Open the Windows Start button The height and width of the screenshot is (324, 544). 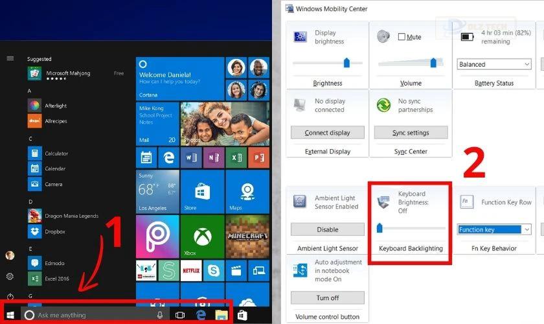[10, 315]
